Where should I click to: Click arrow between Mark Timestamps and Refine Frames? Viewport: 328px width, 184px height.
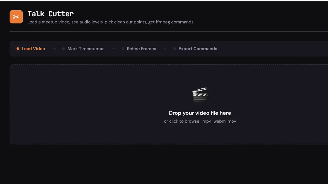tap(113, 49)
